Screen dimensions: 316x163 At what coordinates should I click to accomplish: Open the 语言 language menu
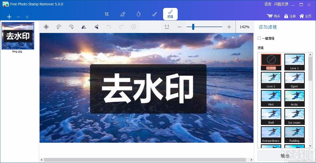coord(268,4)
